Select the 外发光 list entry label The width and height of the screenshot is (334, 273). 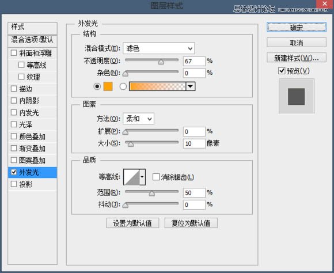[29, 172]
